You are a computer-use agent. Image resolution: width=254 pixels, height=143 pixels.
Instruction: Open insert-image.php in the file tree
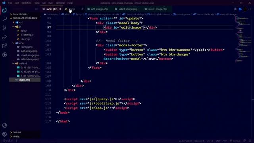(x=25, y=55)
